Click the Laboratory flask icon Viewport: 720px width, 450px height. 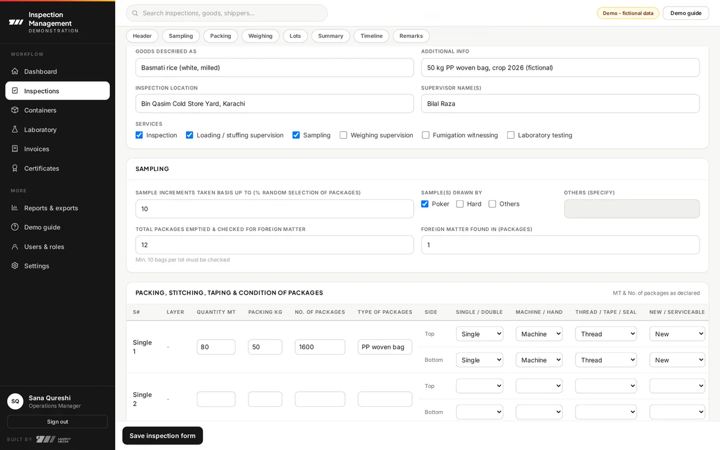(x=15, y=130)
